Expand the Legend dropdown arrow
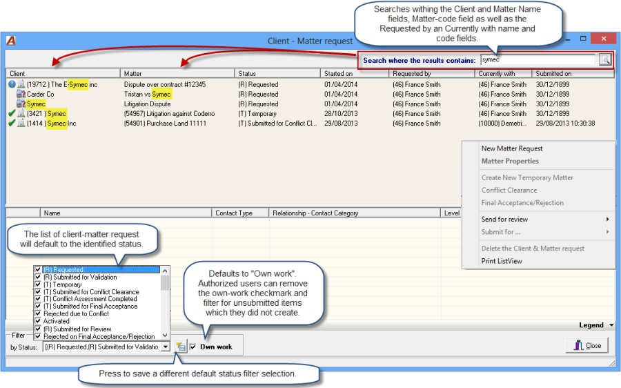The image size is (621, 388). click(611, 325)
